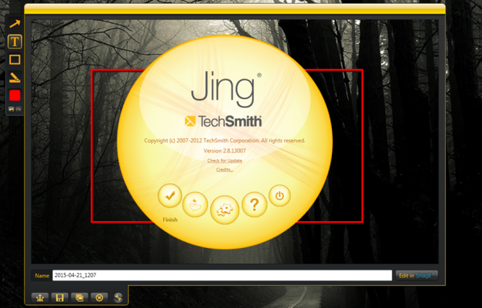Select the Highlight tool
This screenshot has height=308, width=482.
pyautogui.click(x=14, y=77)
